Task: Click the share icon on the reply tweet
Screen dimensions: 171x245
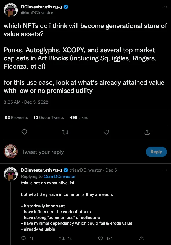Action: coord(141,238)
